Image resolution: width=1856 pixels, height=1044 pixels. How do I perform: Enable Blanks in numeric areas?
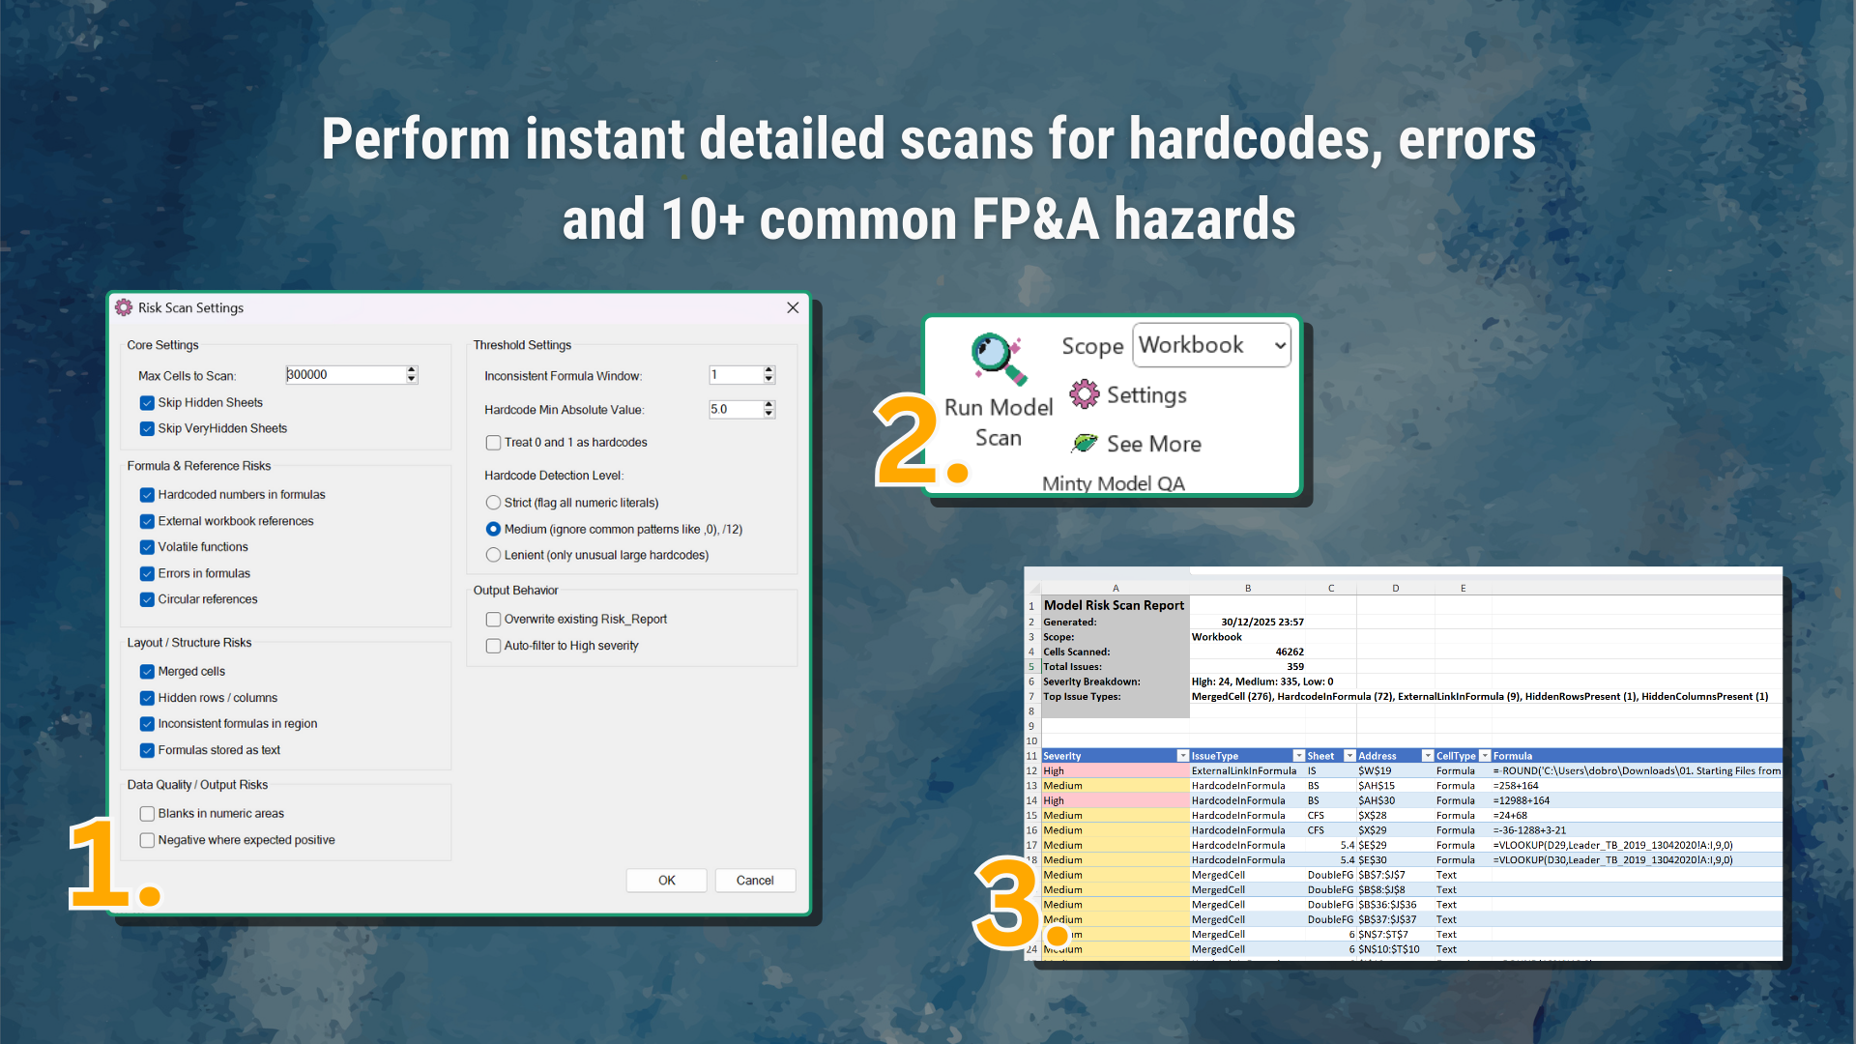[147, 813]
